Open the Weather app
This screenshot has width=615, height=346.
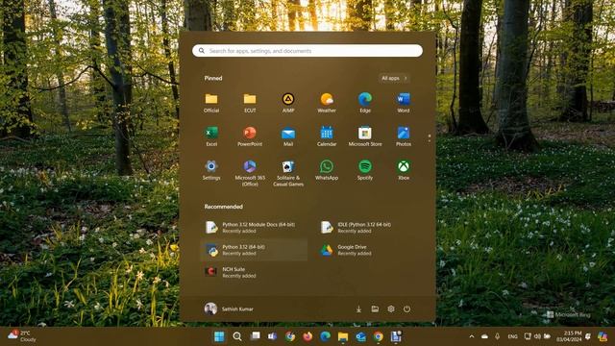(327, 103)
